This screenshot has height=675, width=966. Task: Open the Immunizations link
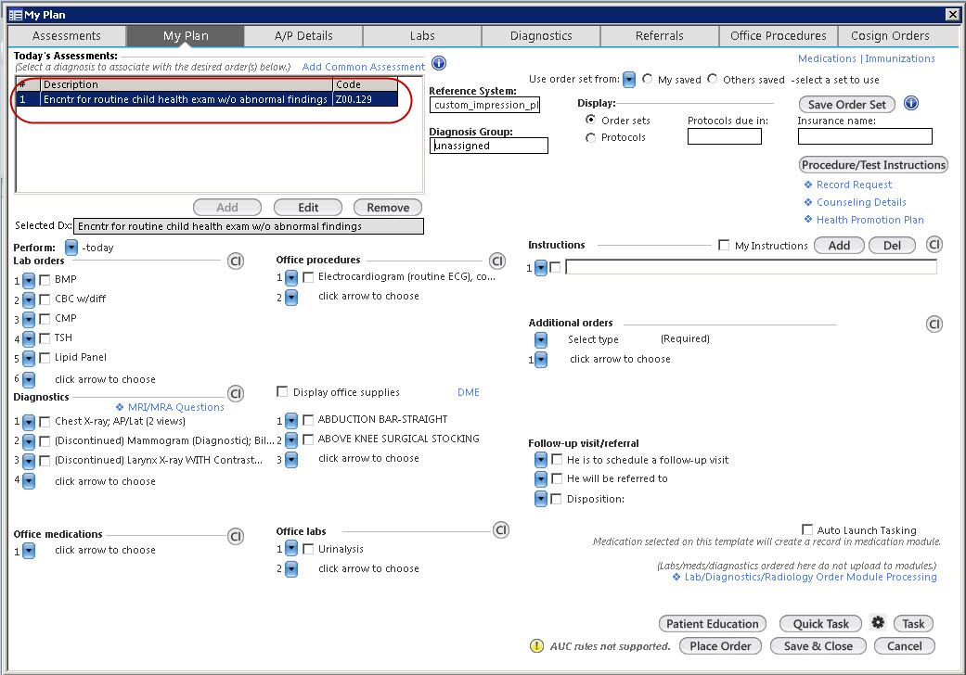(x=900, y=58)
